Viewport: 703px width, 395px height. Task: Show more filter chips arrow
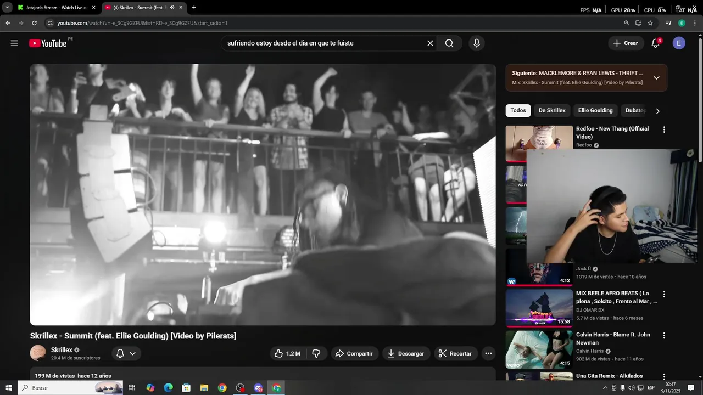pyautogui.click(x=657, y=111)
